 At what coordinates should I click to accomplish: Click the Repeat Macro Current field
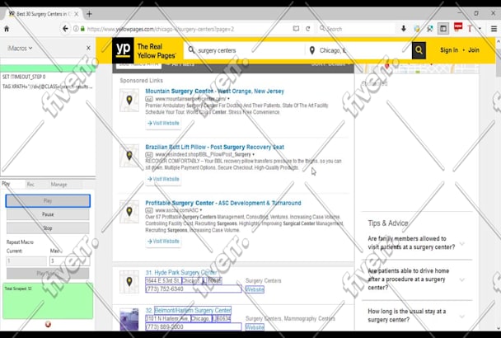coord(26,261)
